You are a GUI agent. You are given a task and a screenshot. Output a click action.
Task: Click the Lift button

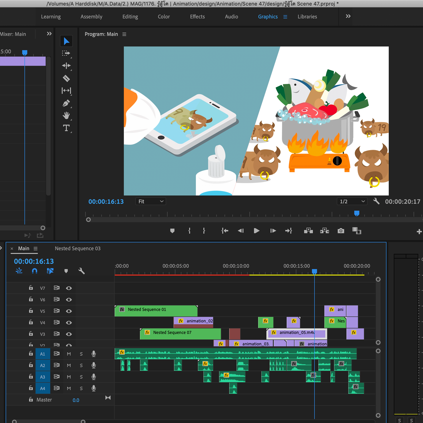coord(309,231)
